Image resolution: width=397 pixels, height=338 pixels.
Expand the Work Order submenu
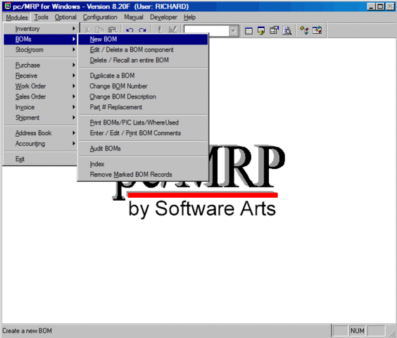41,86
